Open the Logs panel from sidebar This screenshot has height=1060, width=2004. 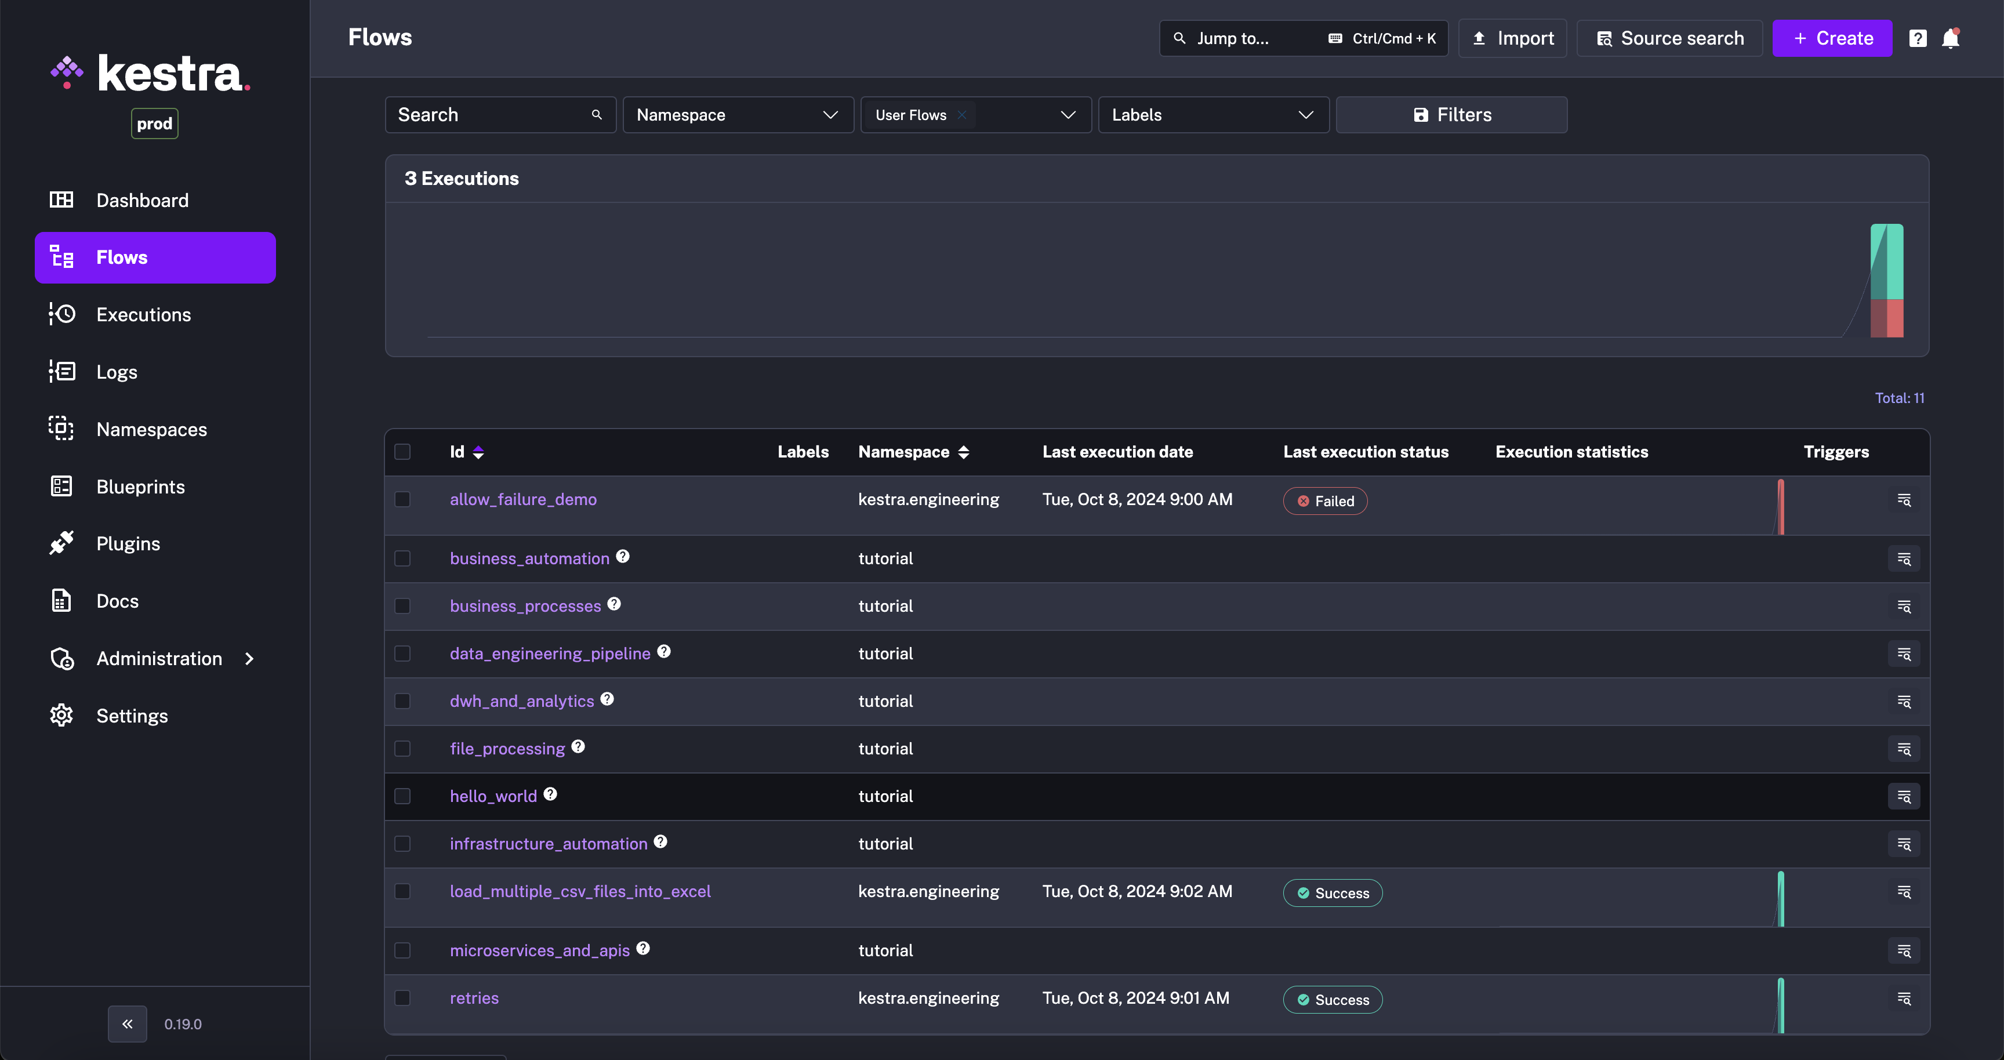click(117, 372)
